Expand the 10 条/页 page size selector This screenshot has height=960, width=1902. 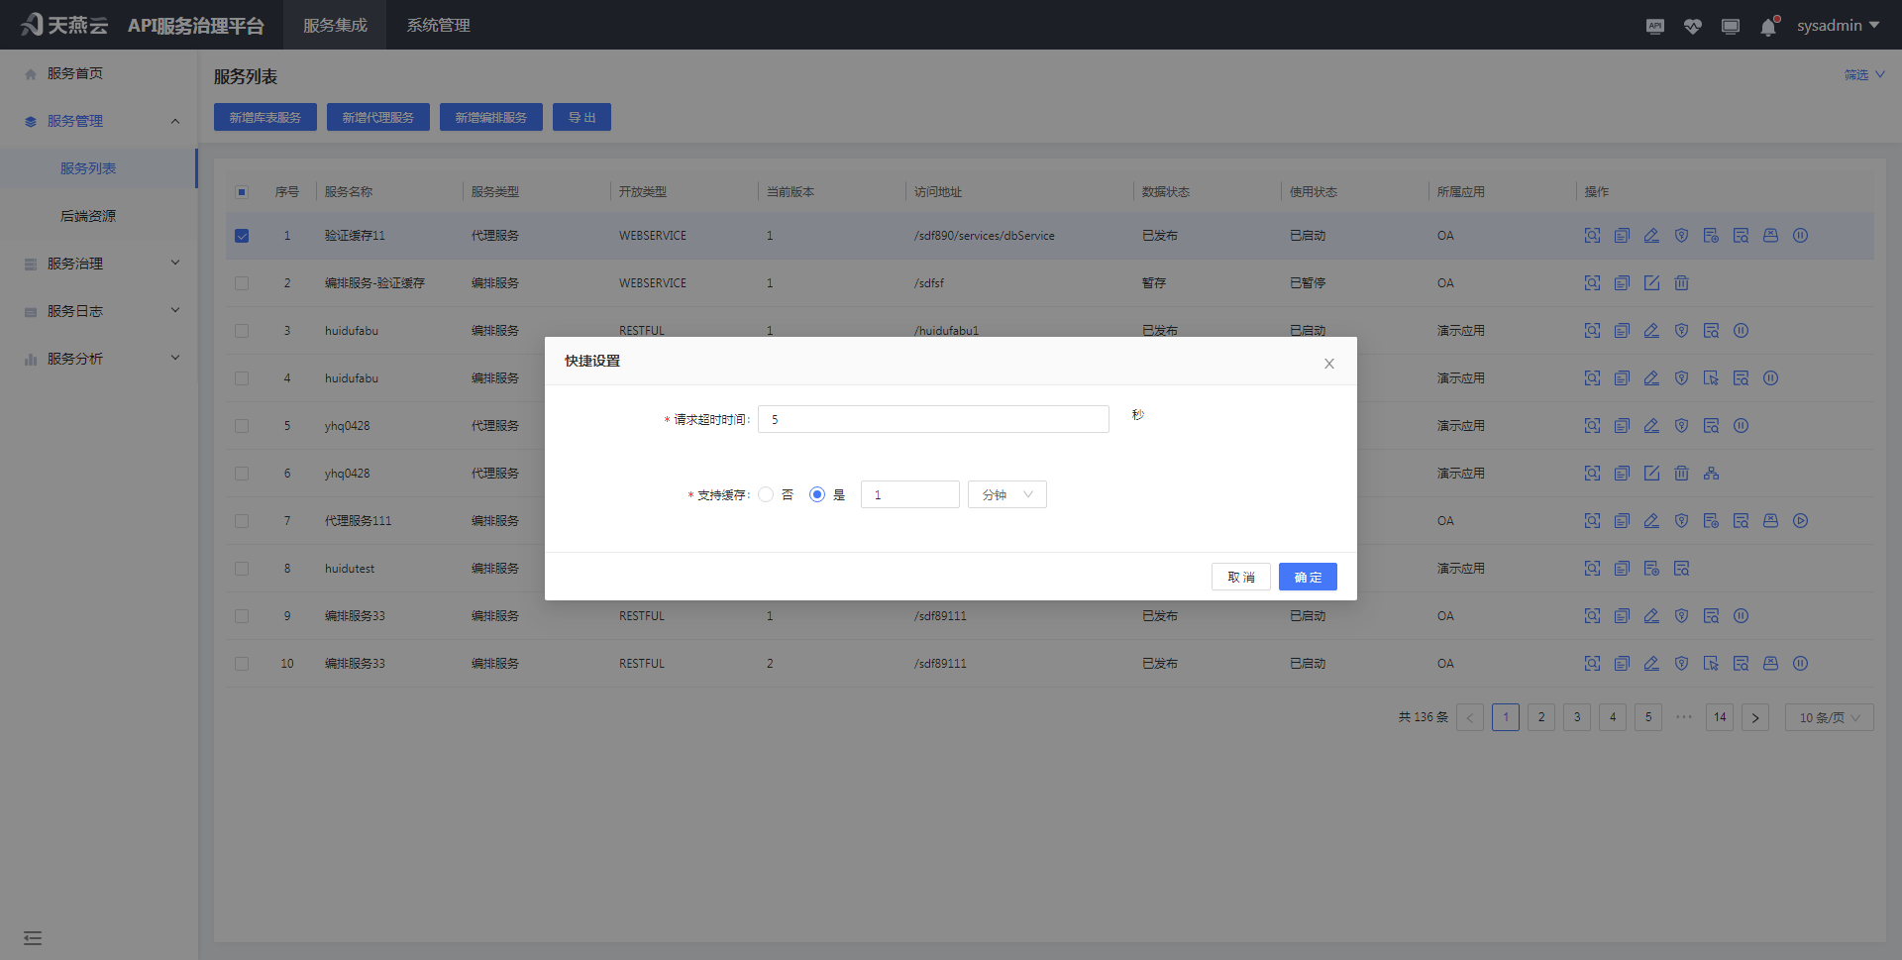point(1829,717)
